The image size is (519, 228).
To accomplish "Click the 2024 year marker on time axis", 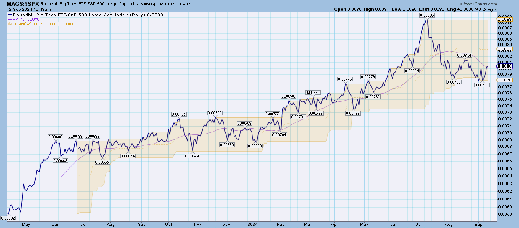I will click(254, 224).
